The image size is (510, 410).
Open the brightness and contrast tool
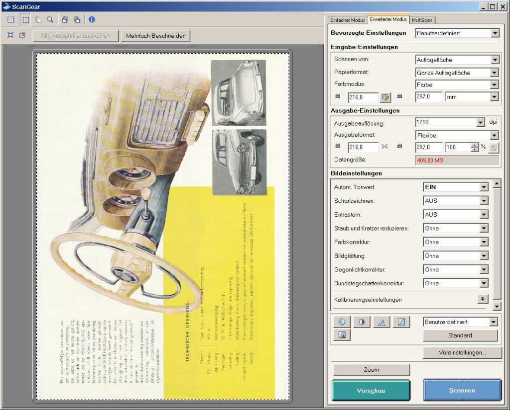[362, 322]
